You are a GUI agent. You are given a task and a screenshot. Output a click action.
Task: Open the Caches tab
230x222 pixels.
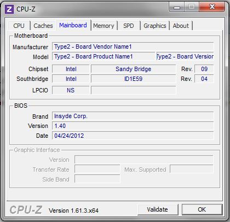[x=43, y=26]
